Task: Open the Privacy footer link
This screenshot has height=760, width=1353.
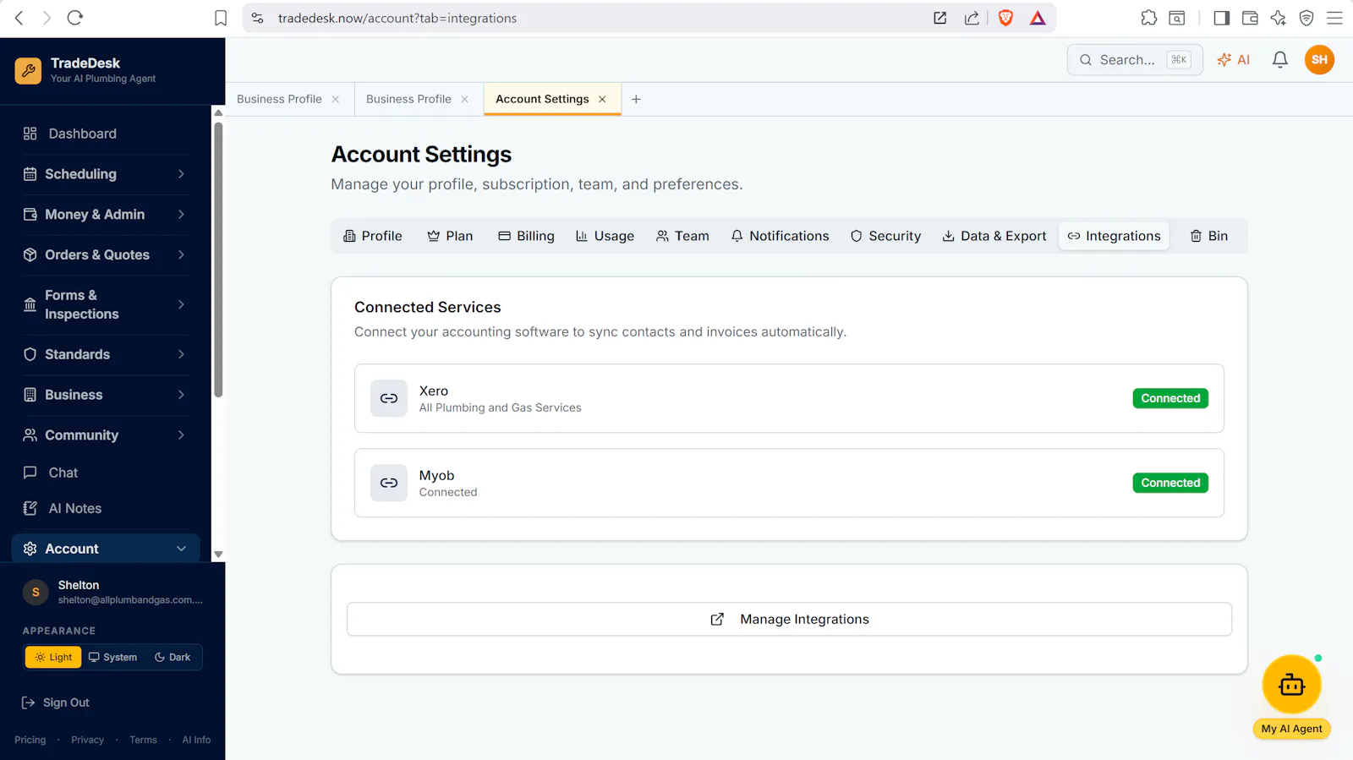Action: [x=87, y=740]
